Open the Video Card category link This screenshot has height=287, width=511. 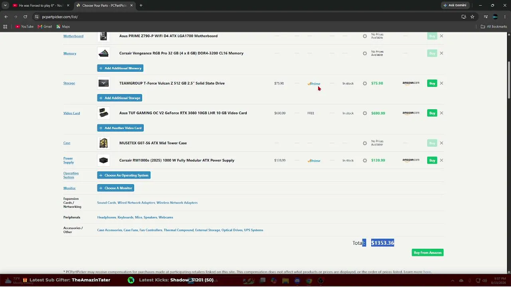tap(71, 113)
